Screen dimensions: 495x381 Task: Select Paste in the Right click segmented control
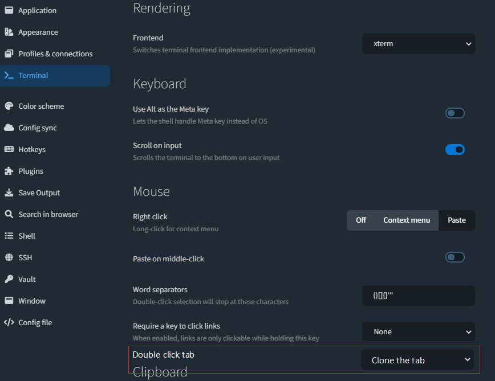456,220
